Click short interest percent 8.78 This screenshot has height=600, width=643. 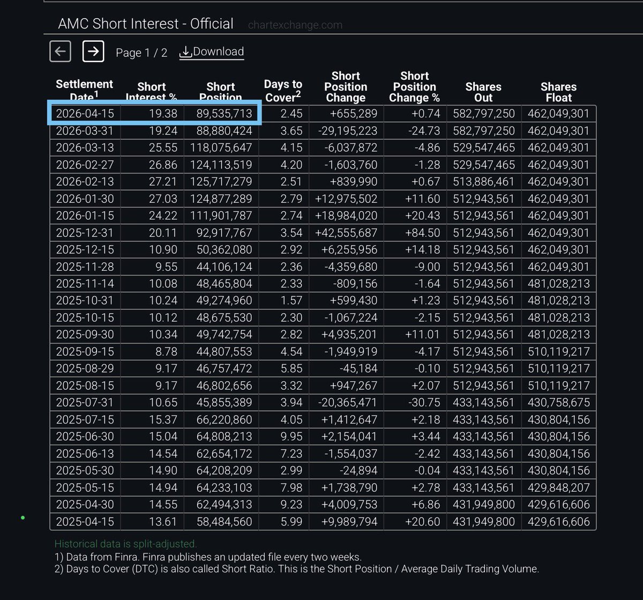point(166,352)
